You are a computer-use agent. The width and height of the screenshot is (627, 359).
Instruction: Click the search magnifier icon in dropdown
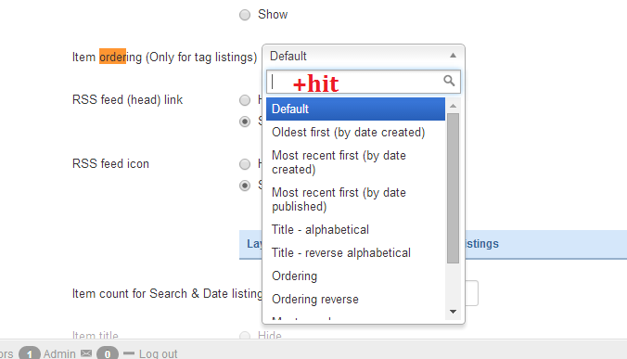tap(449, 81)
